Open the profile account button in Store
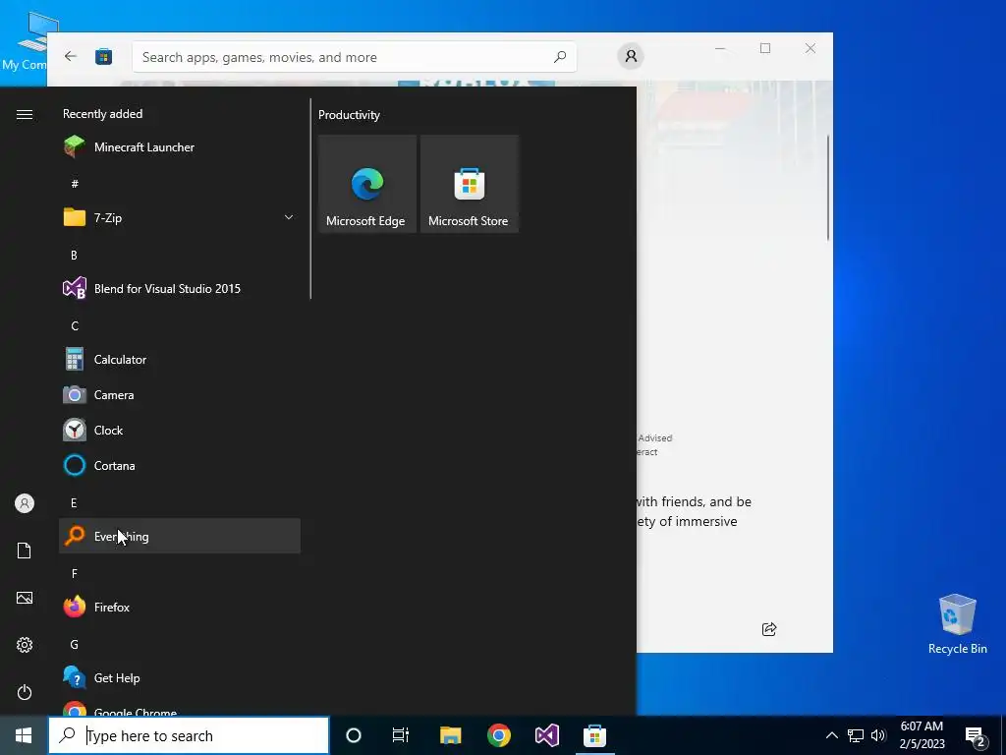The width and height of the screenshot is (1006, 755). (x=631, y=56)
